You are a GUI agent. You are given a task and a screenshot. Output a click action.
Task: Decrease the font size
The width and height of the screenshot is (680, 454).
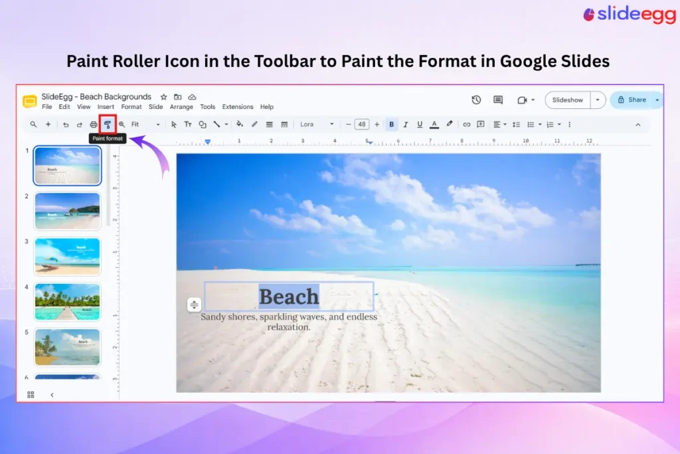pyautogui.click(x=348, y=124)
